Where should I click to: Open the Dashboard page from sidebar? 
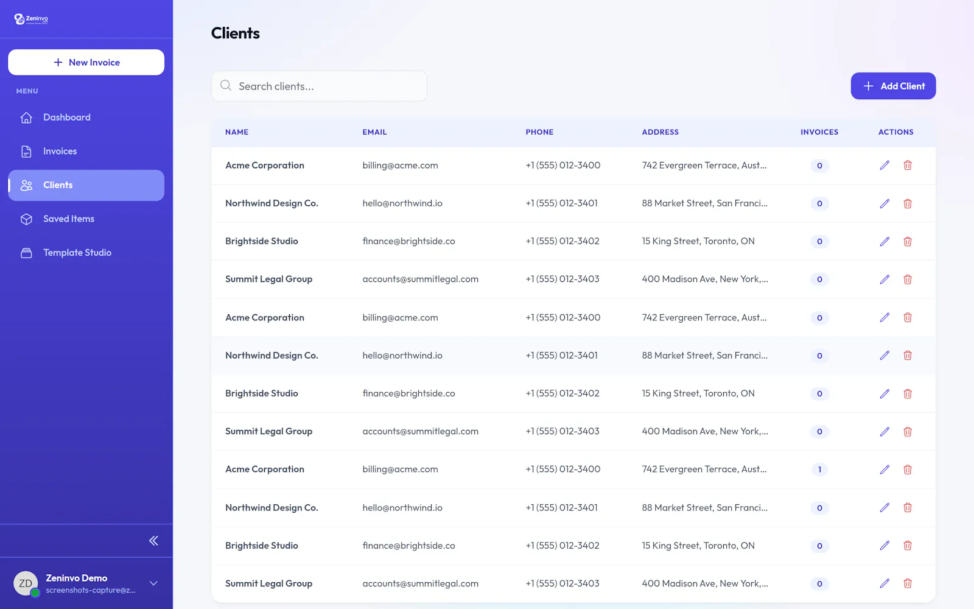86,118
